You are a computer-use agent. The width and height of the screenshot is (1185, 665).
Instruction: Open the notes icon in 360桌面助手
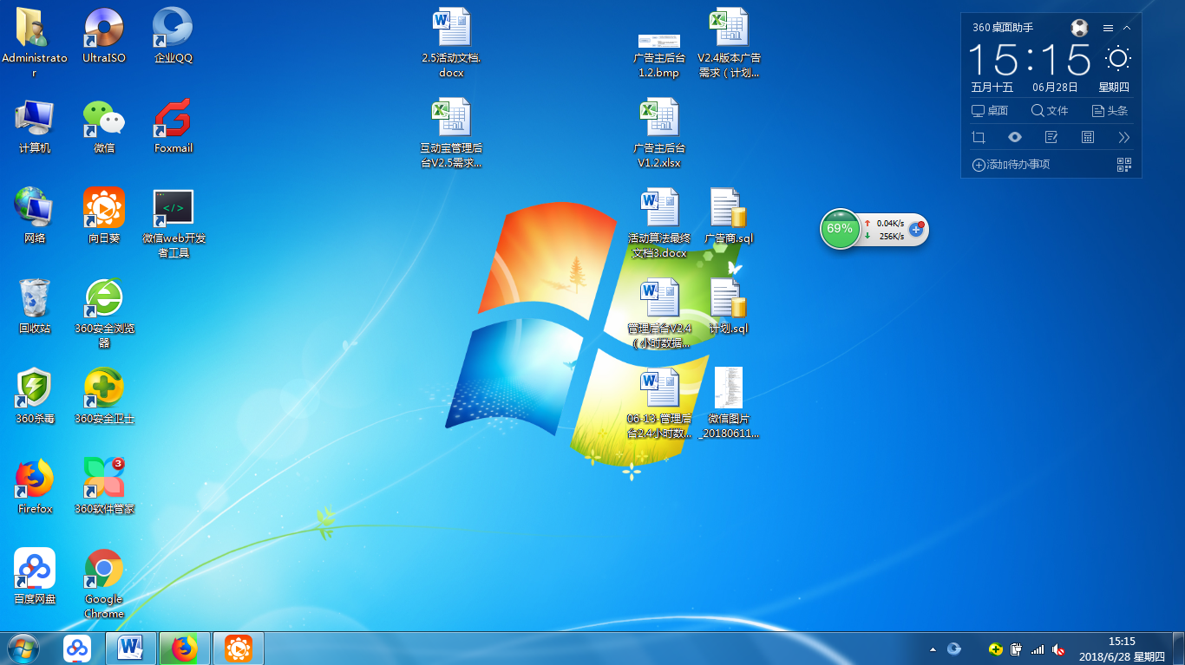coord(1051,137)
